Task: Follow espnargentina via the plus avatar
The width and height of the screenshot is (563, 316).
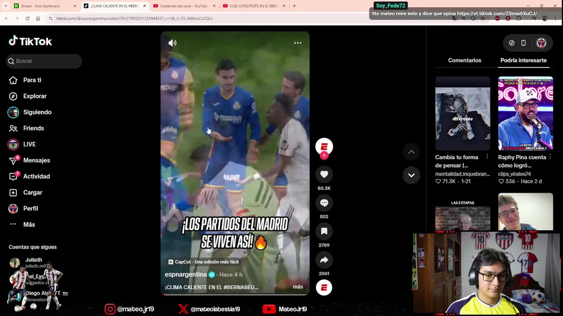Action: [324, 155]
